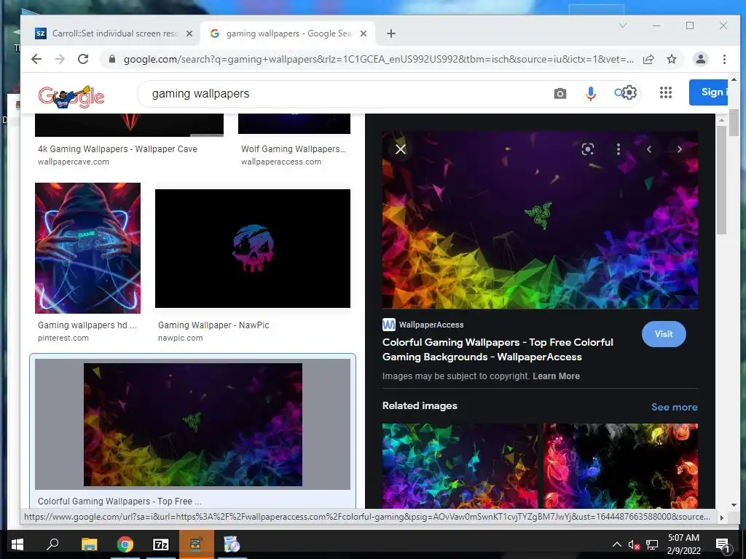Open File Explorer from taskbar

[x=89, y=544]
